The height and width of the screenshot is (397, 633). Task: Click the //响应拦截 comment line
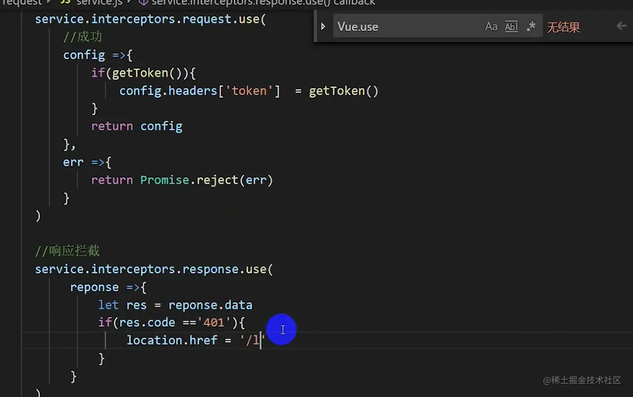click(67, 251)
